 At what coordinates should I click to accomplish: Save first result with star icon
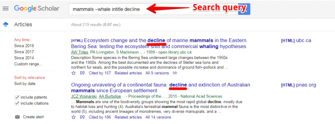74,73
